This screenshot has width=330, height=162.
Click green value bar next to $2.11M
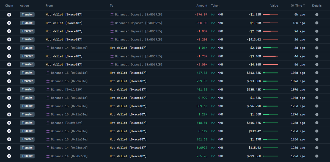tap(270, 48)
